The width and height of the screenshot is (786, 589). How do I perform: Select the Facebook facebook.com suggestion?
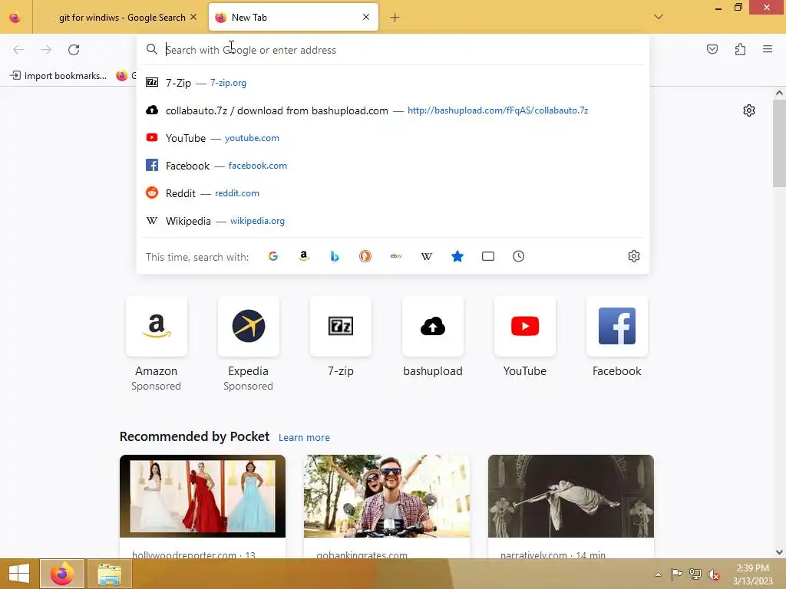392,166
